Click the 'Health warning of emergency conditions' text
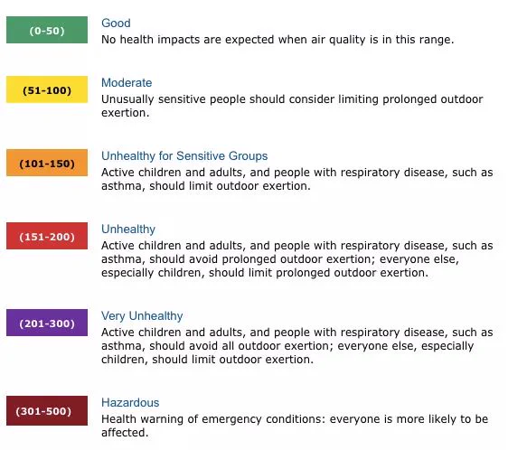Viewport: 508px width, 450px height. pos(213,419)
